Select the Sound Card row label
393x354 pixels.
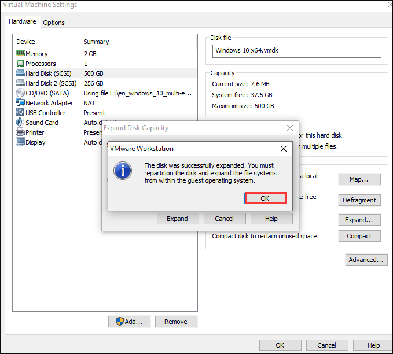tap(42, 123)
